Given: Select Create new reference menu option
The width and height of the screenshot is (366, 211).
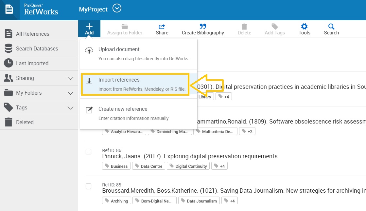Looking at the screenshot, I should [123, 109].
